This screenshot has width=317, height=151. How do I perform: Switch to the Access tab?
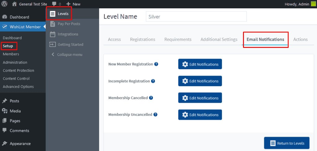(115, 40)
